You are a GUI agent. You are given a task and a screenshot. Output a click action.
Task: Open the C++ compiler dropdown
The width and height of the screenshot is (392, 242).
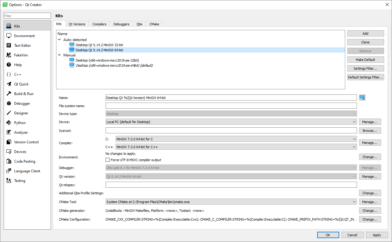(236, 147)
